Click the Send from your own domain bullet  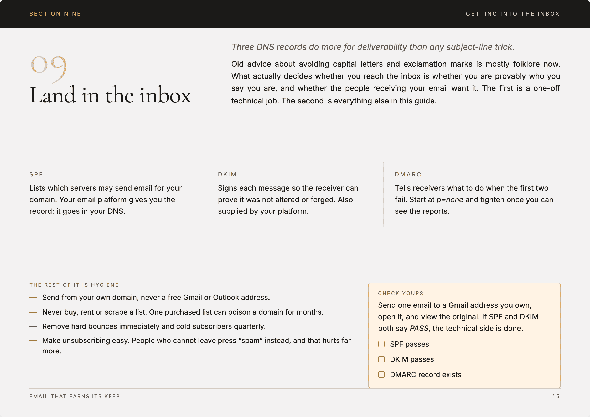[x=156, y=297]
